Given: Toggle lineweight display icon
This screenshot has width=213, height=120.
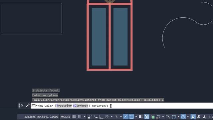Looking at the screenshot, I should [141, 117].
